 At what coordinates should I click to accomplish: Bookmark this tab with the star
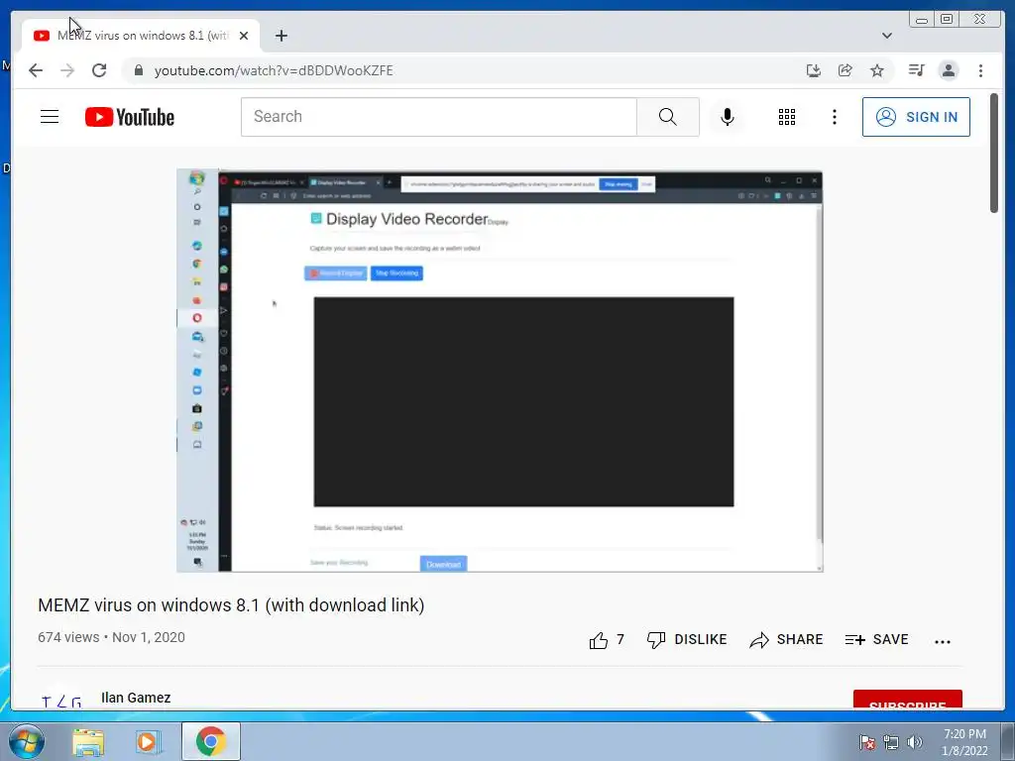pos(876,70)
